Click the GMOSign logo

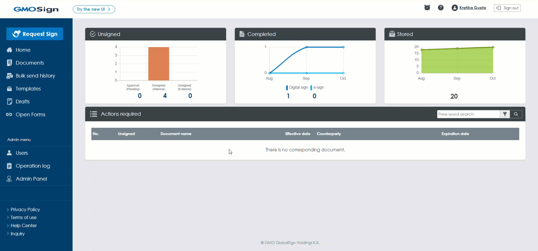pos(36,9)
